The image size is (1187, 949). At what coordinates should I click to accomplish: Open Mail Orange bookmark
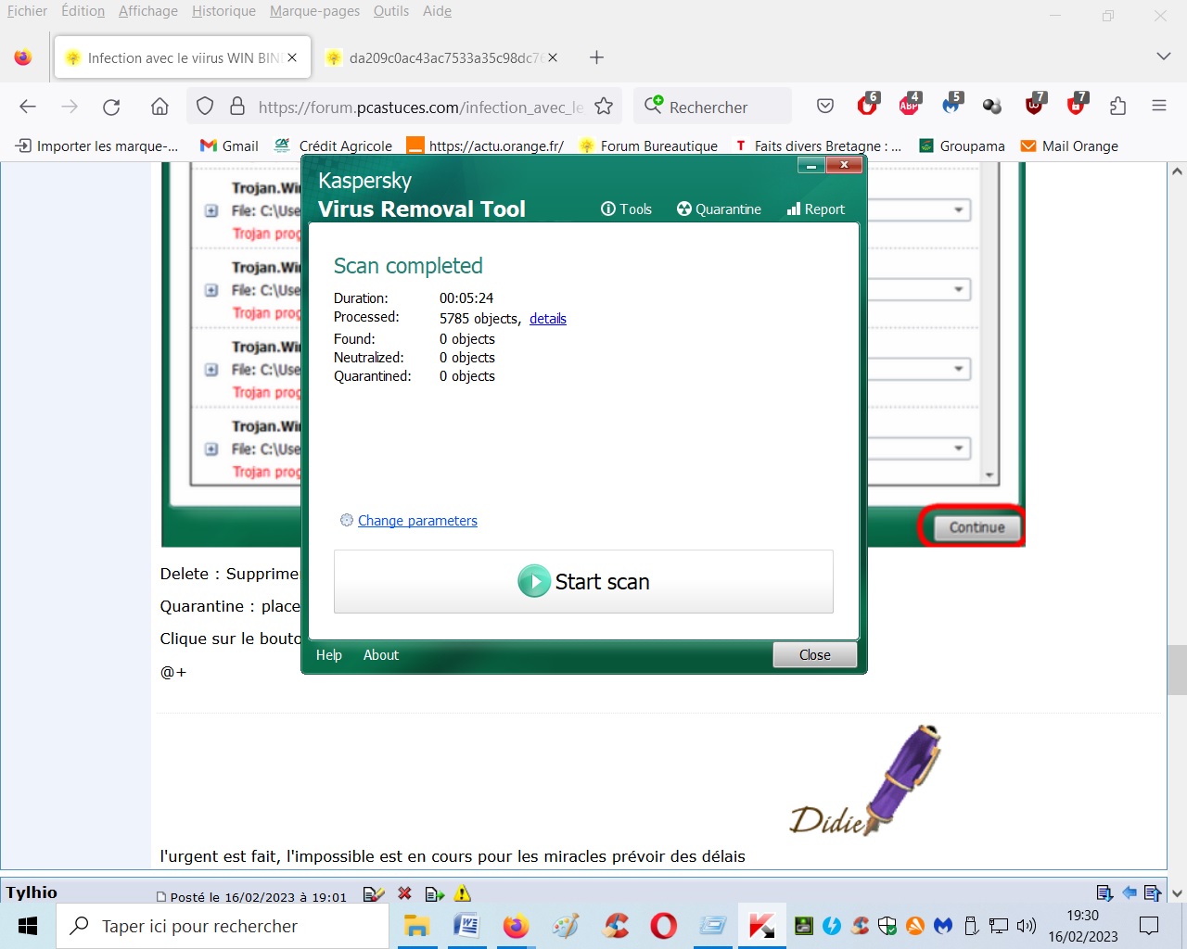[x=1069, y=146]
